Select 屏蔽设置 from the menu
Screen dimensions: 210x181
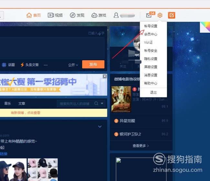[151, 67]
